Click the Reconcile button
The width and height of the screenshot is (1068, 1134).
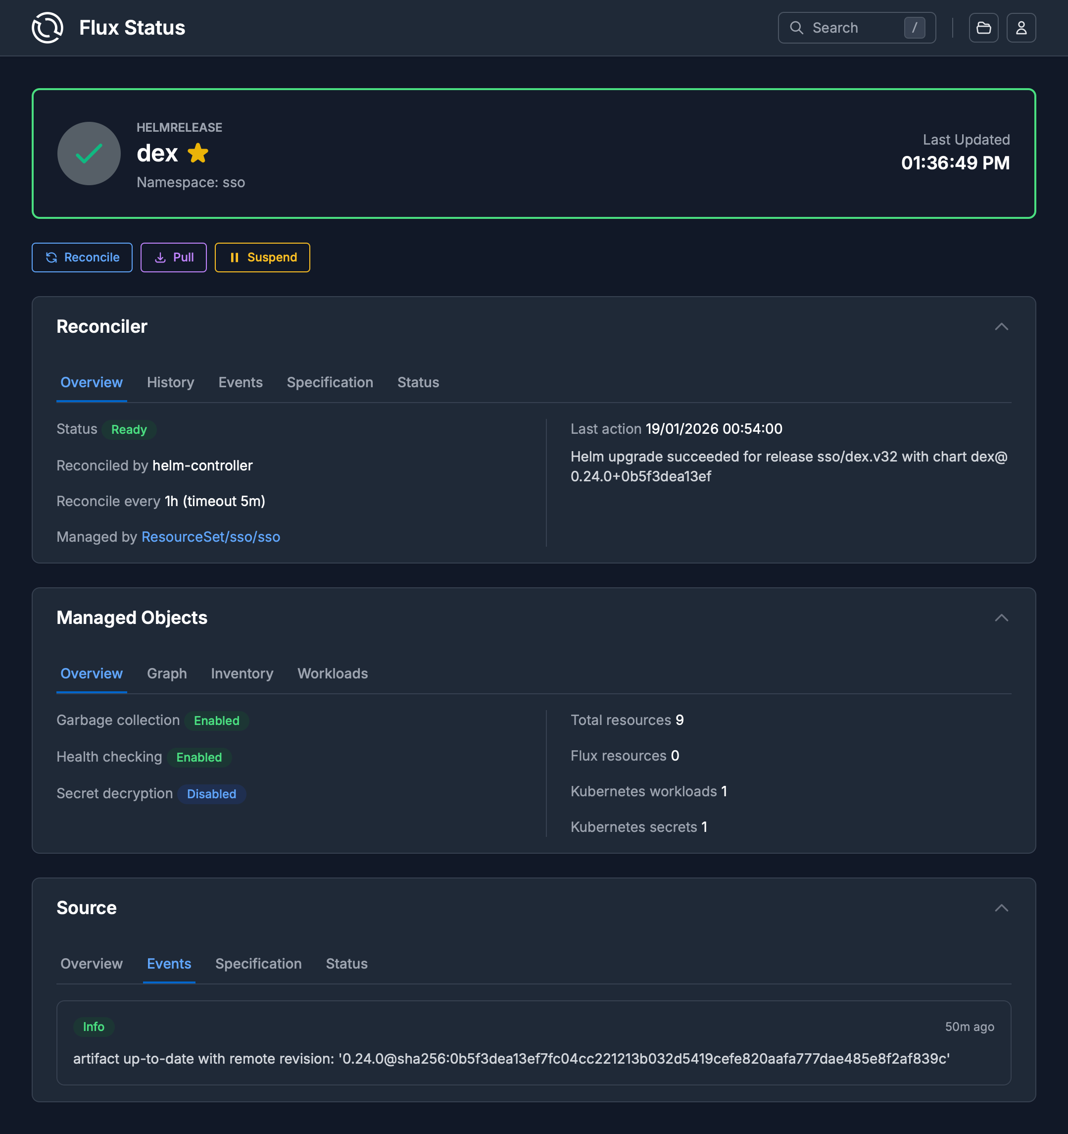pos(82,258)
